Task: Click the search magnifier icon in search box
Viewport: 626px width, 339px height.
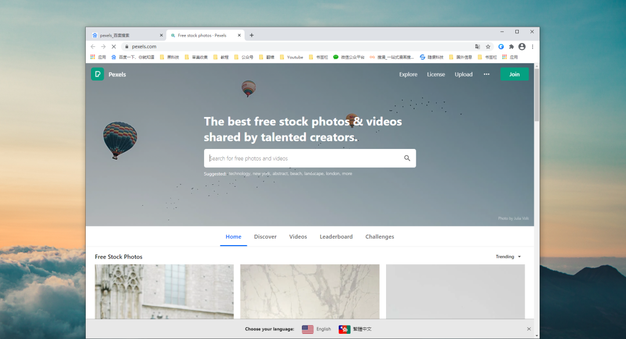Action: point(407,158)
